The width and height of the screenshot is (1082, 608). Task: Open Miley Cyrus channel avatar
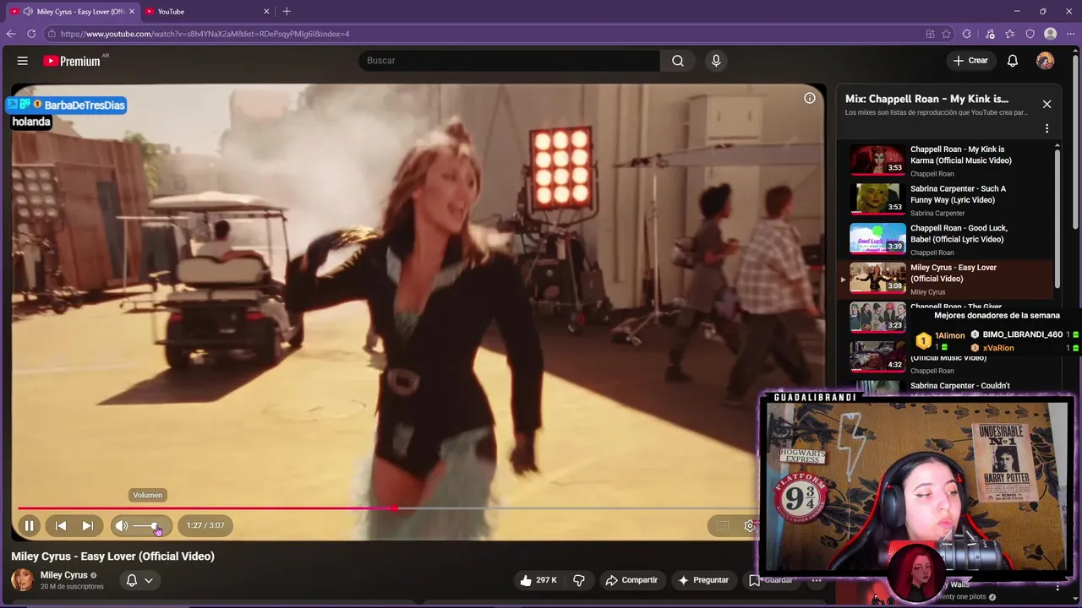[22, 580]
